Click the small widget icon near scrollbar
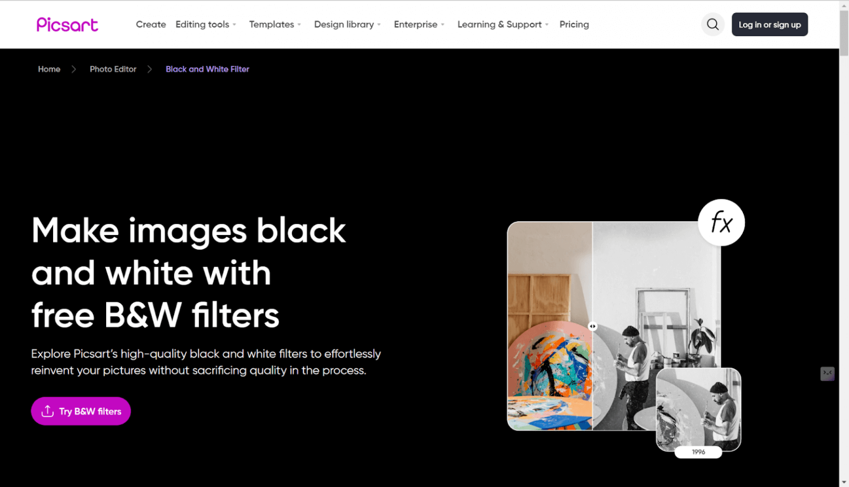 827,374
